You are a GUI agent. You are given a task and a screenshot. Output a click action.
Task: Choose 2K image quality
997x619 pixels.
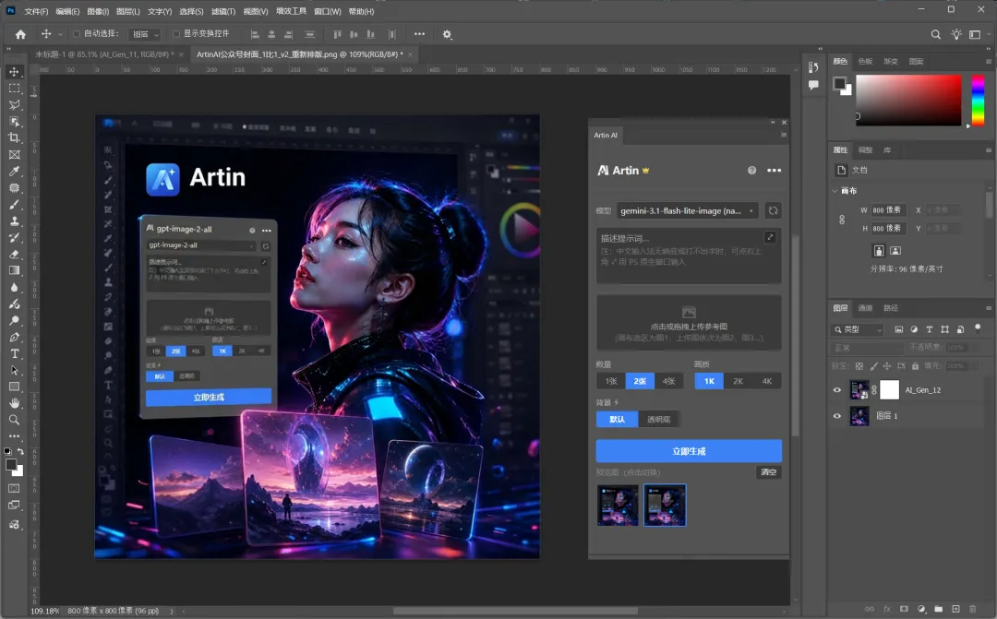click(739, 381)
